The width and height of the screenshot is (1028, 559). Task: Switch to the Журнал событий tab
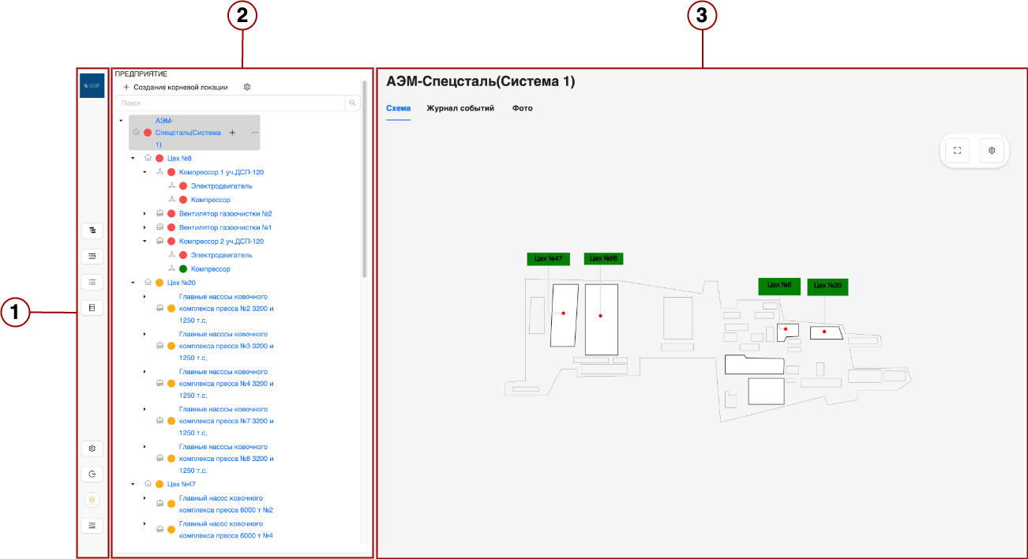(x=460, y=108)
